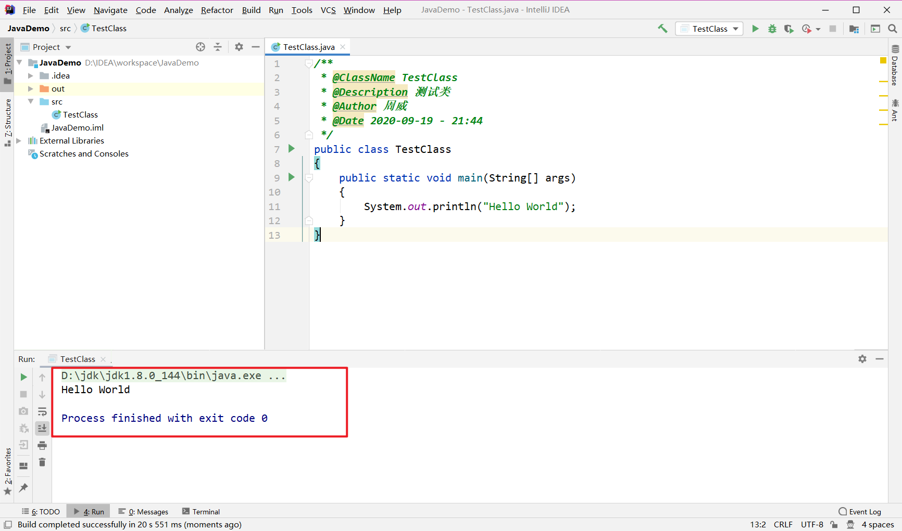Clear all console output trash icon
This screenshot has width=902, height=531.
point(42,462)
